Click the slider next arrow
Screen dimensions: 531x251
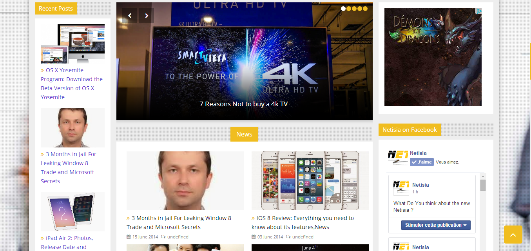147,16
